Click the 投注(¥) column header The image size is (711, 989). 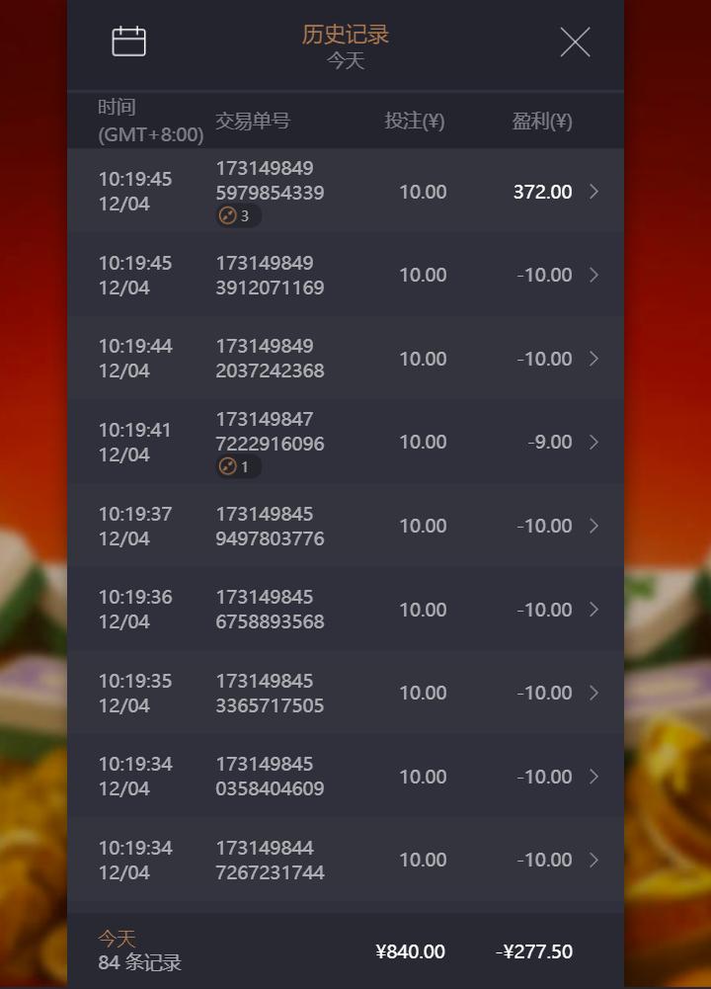[x=415, y=121]
